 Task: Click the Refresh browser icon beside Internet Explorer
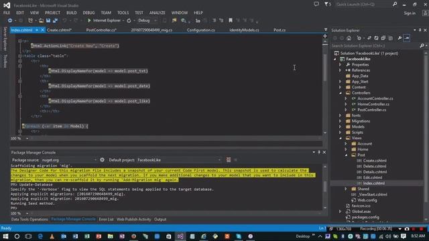(x=129, y=21)
